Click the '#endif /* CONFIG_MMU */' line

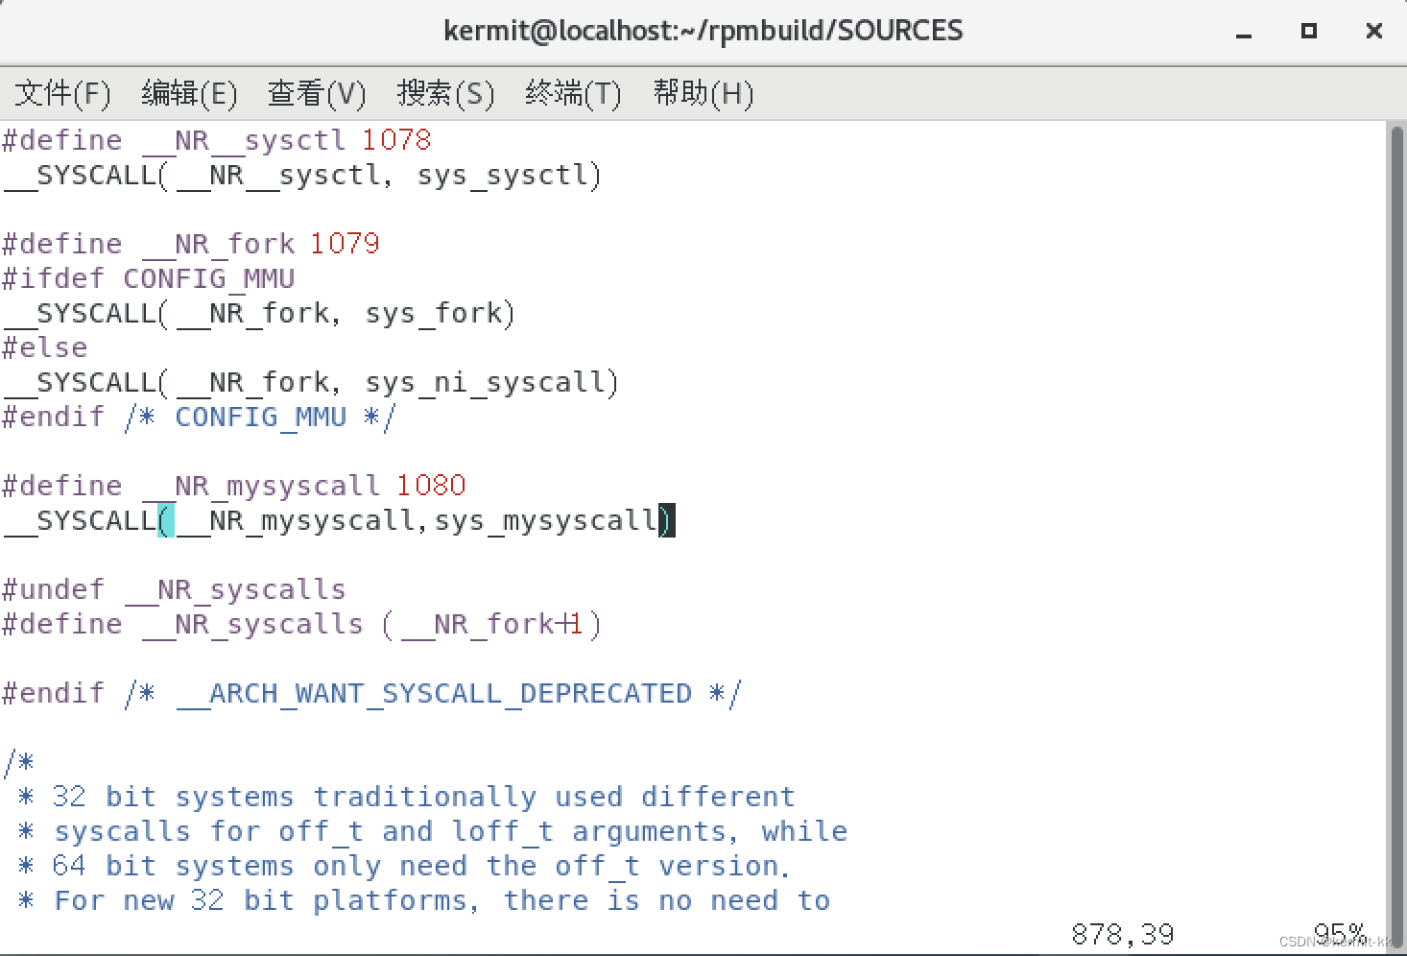point(199,417)
